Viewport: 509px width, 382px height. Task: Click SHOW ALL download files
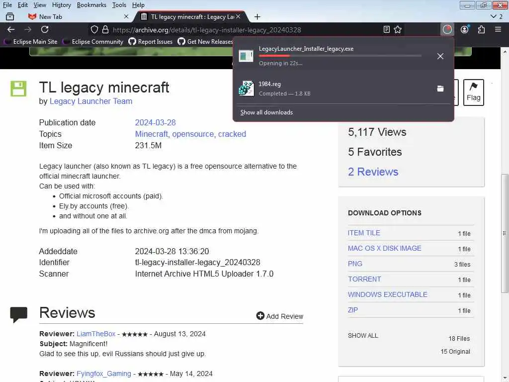(363, 336)
